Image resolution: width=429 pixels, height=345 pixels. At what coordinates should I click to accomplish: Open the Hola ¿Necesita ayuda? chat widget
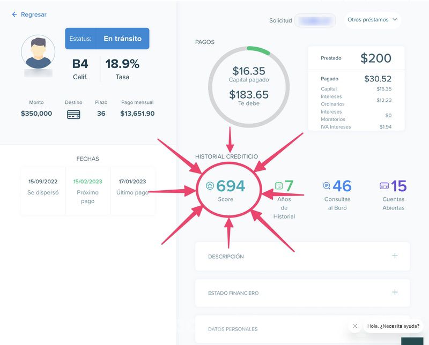pos(394,326)
